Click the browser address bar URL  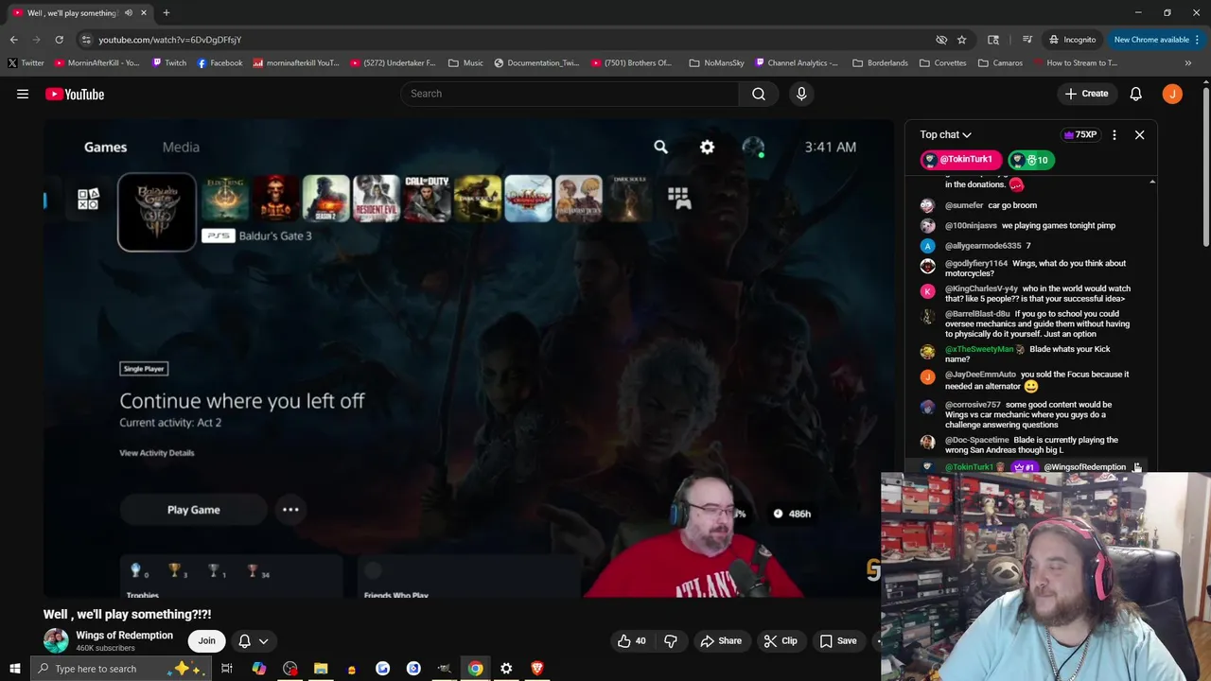170,40
